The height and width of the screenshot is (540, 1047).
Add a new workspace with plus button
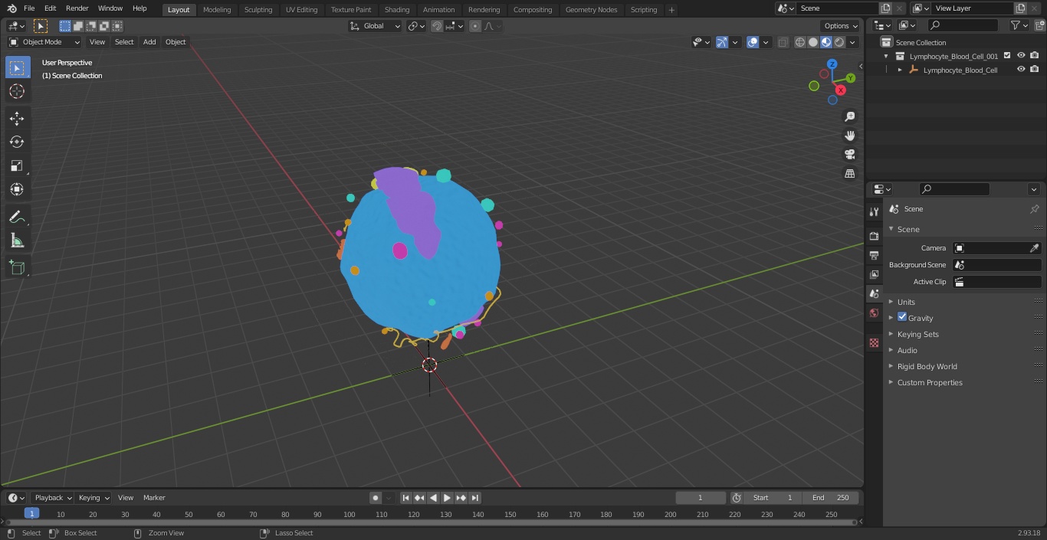point(671,10)
